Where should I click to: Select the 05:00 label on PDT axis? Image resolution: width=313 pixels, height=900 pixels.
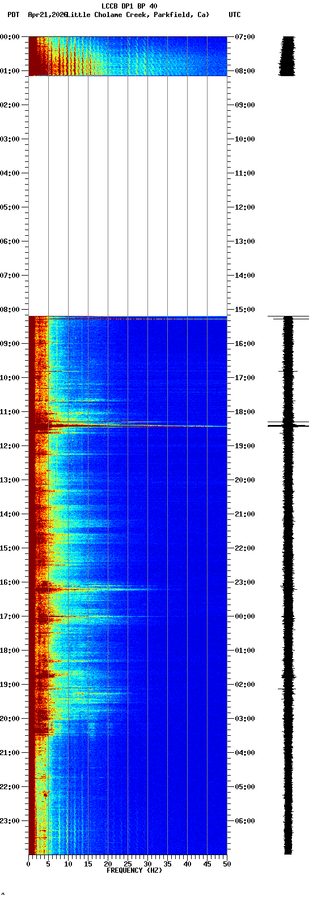tap(10, 207)
